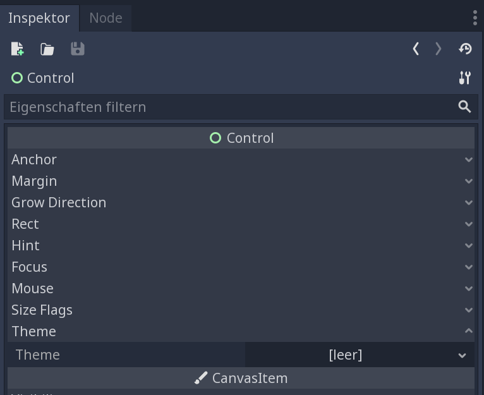Image resolution: width=484 pixels, height=395 pixels.
Task: Expand the Size Flags section
Action: tap(241, 310)
